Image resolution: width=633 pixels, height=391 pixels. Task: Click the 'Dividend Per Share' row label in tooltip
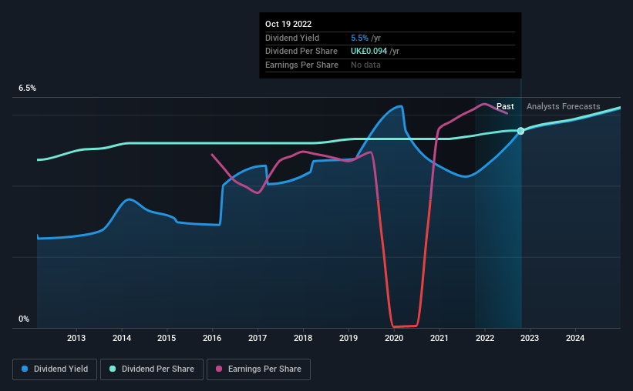point(301,52)
